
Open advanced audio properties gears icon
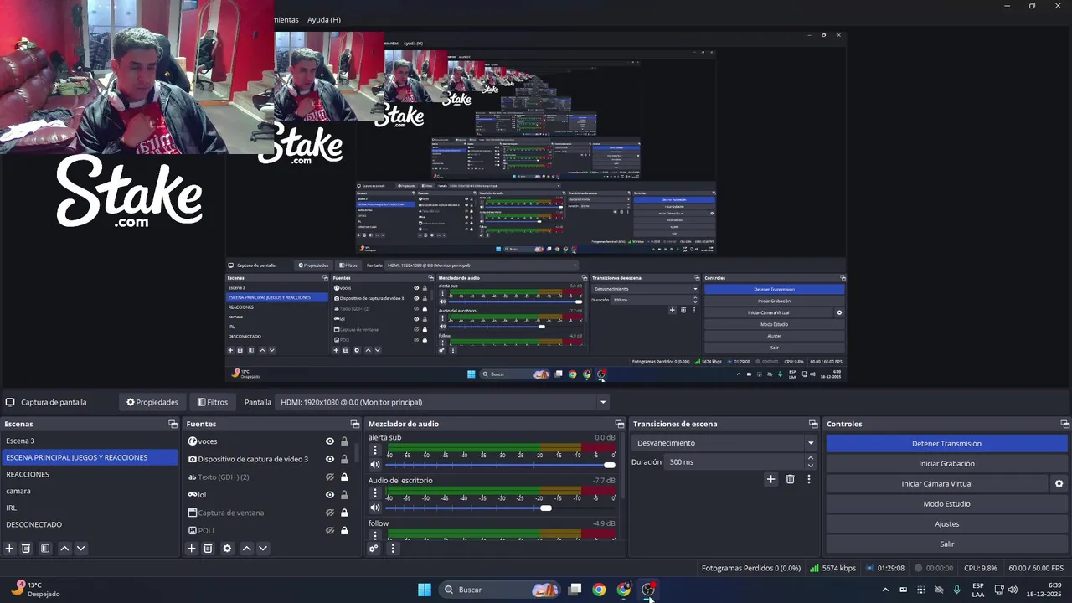tap(374, 549)
